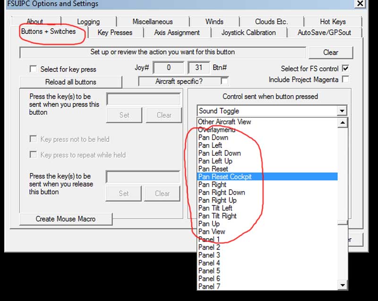
Task: Open the Joystick Calibration tab
Action: [x=249, y=33]
